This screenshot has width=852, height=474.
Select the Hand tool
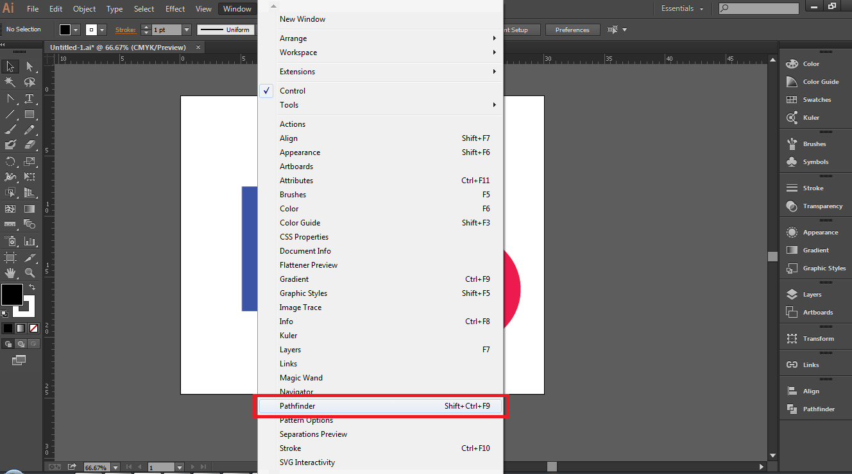(10, 272)
